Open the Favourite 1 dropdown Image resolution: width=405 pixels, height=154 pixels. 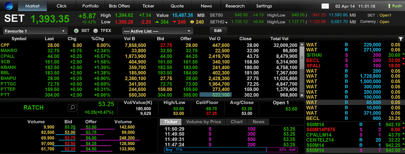pyautogui.click(x=35, y=31)
